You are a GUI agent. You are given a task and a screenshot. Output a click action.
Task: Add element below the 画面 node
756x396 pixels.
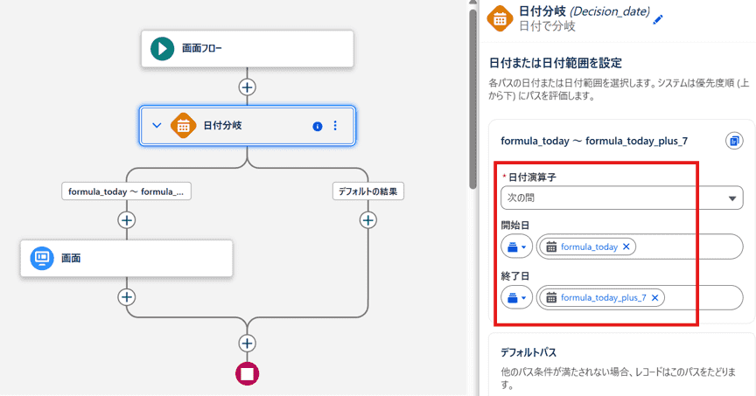tap(127, 296)
